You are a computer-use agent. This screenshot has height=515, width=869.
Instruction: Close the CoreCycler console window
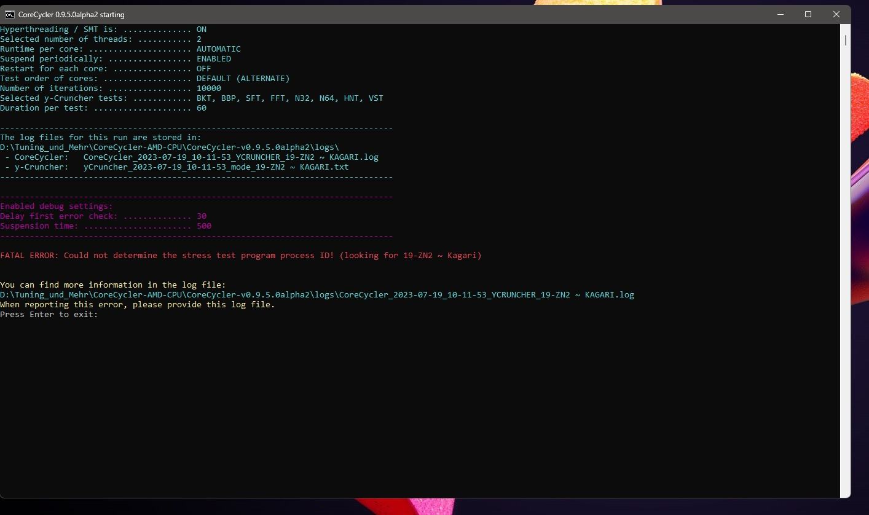(836, 14)
